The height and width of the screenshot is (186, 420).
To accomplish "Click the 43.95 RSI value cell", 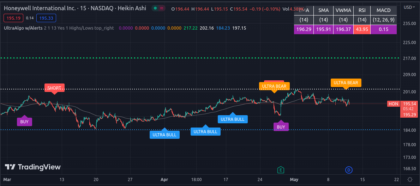I will (x=362, y=29).
